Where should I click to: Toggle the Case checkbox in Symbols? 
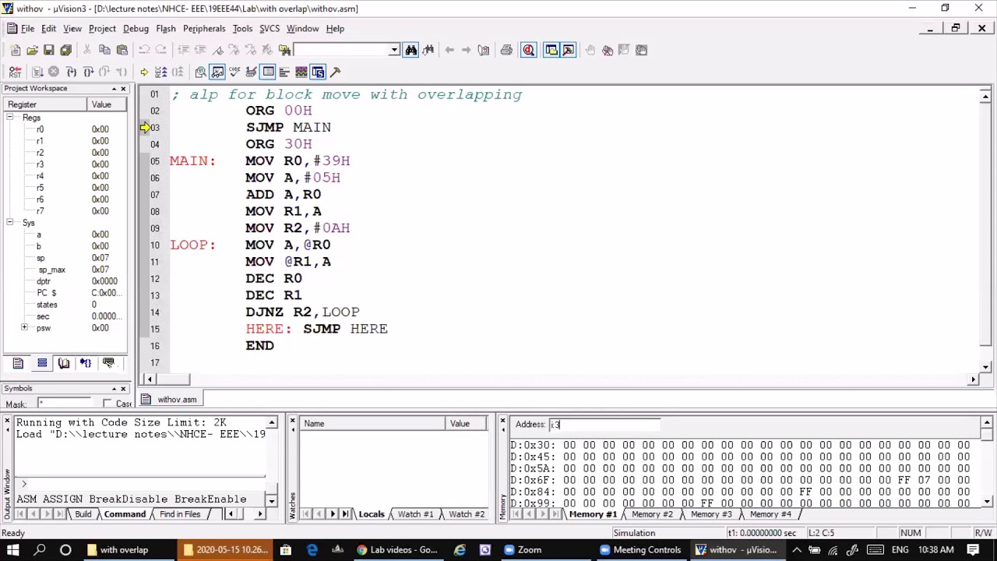[107, 404]
